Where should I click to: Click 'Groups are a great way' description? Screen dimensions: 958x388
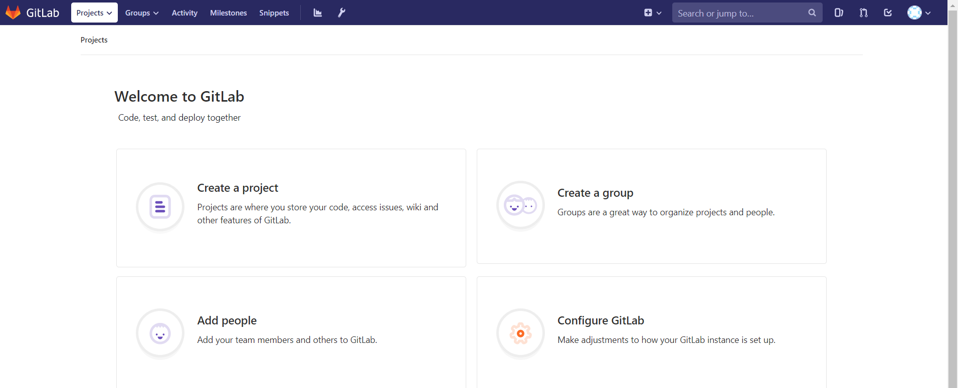(x=666, y=212)
